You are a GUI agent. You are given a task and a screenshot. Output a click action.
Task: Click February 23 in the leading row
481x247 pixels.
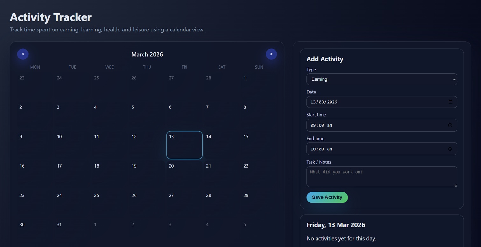35,86
